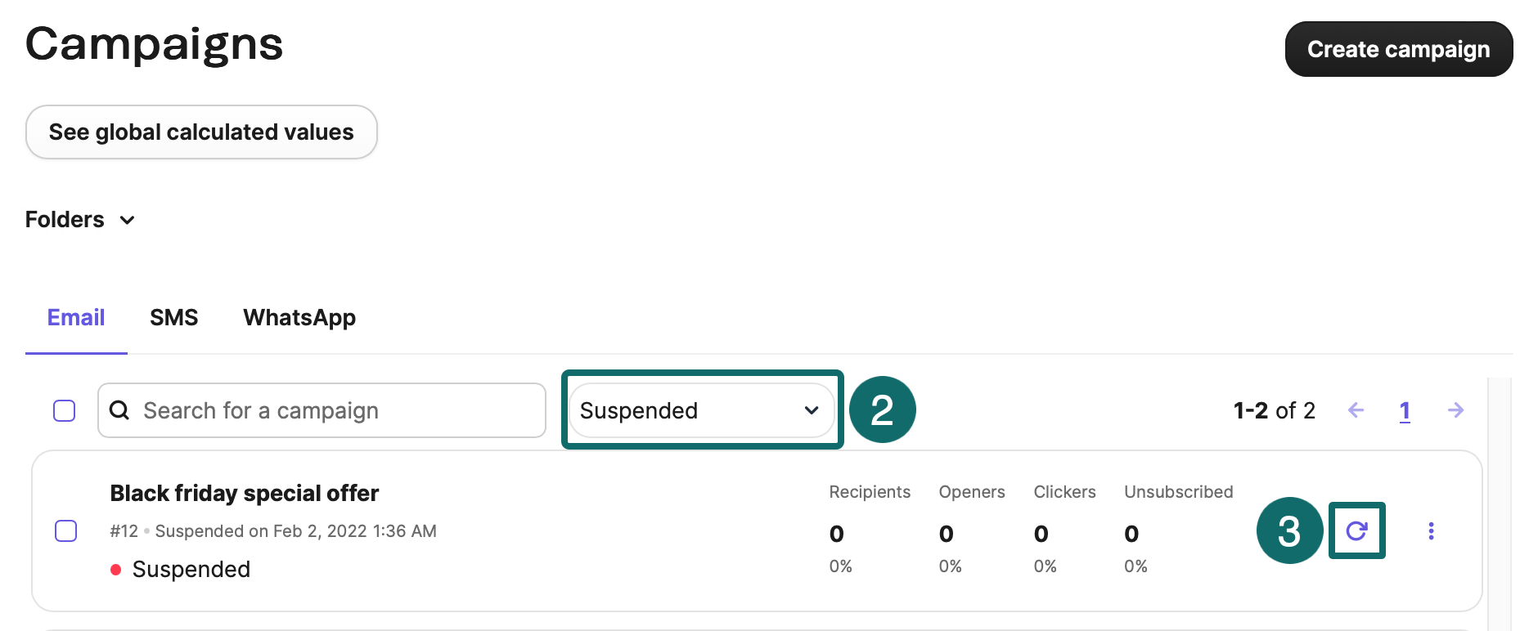Go to next page arrow
1538x631 pixels.
pyautogui.click(x=1455, y=410)
